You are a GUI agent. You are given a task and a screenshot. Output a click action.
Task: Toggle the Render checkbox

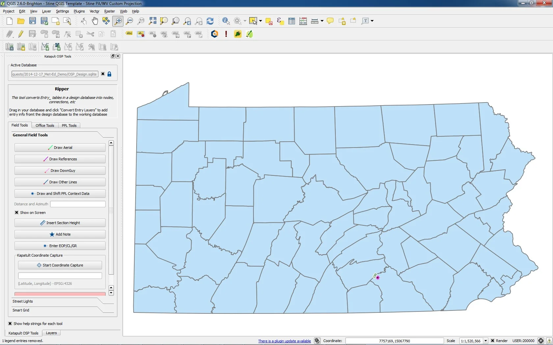(492, 341)
